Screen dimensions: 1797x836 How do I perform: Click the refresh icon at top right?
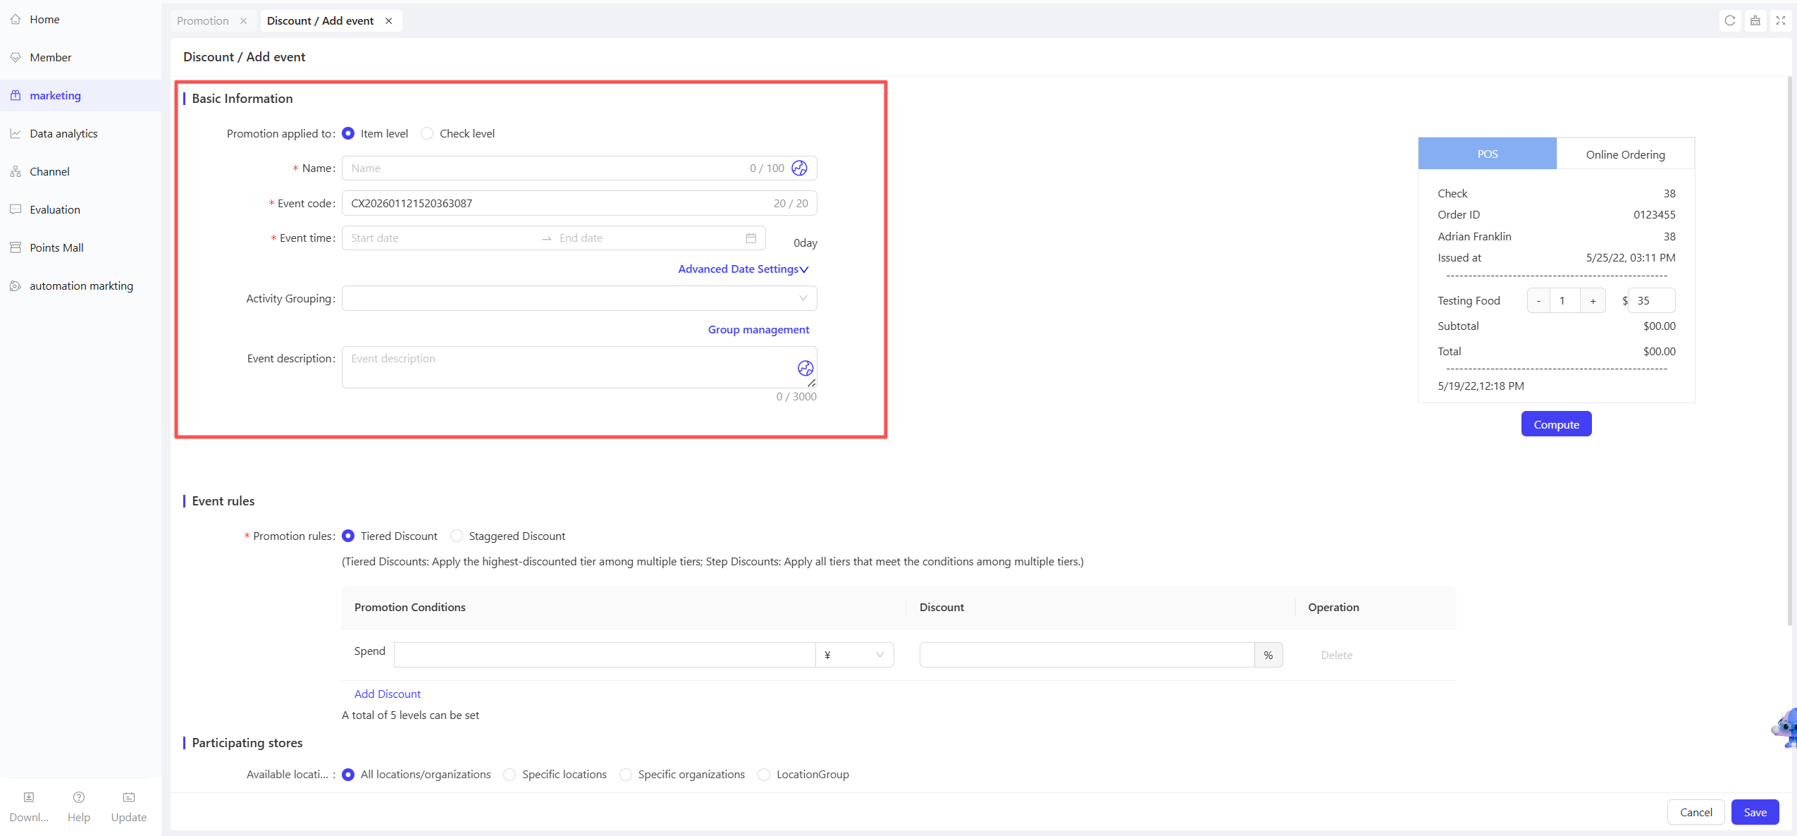click(x=1730, y=20)
